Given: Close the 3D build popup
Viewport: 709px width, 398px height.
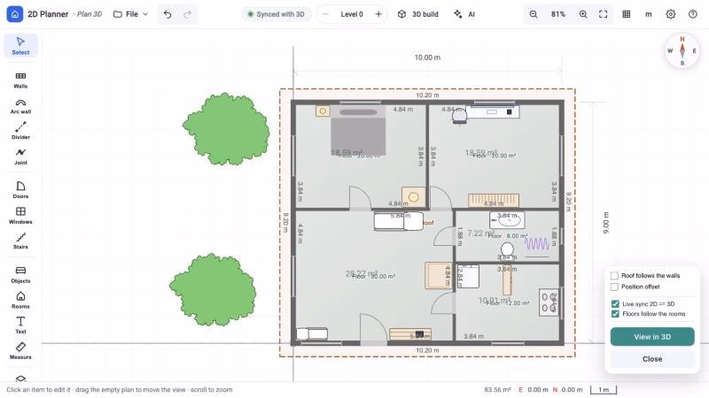Looking at the screenshot, I should [652, 359].
